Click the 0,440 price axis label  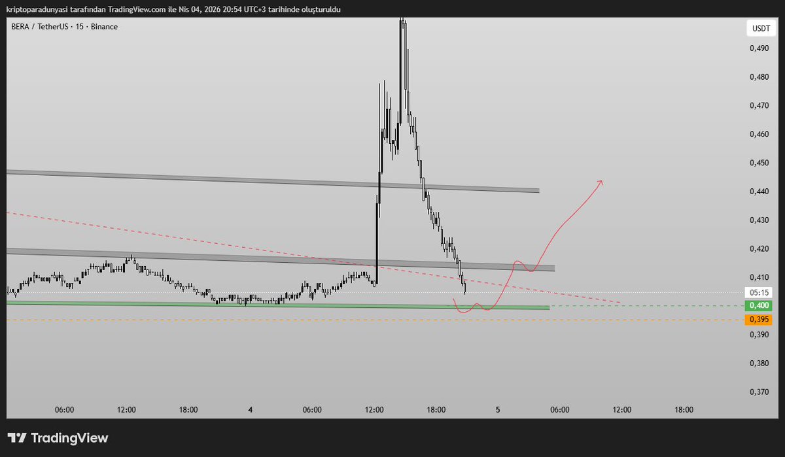tap(759, 192)
